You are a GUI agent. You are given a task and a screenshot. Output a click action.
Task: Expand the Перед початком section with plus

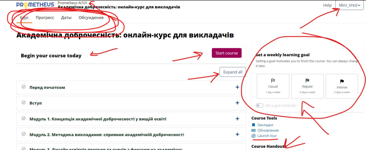pyautogui.click(x=238, y=87)
